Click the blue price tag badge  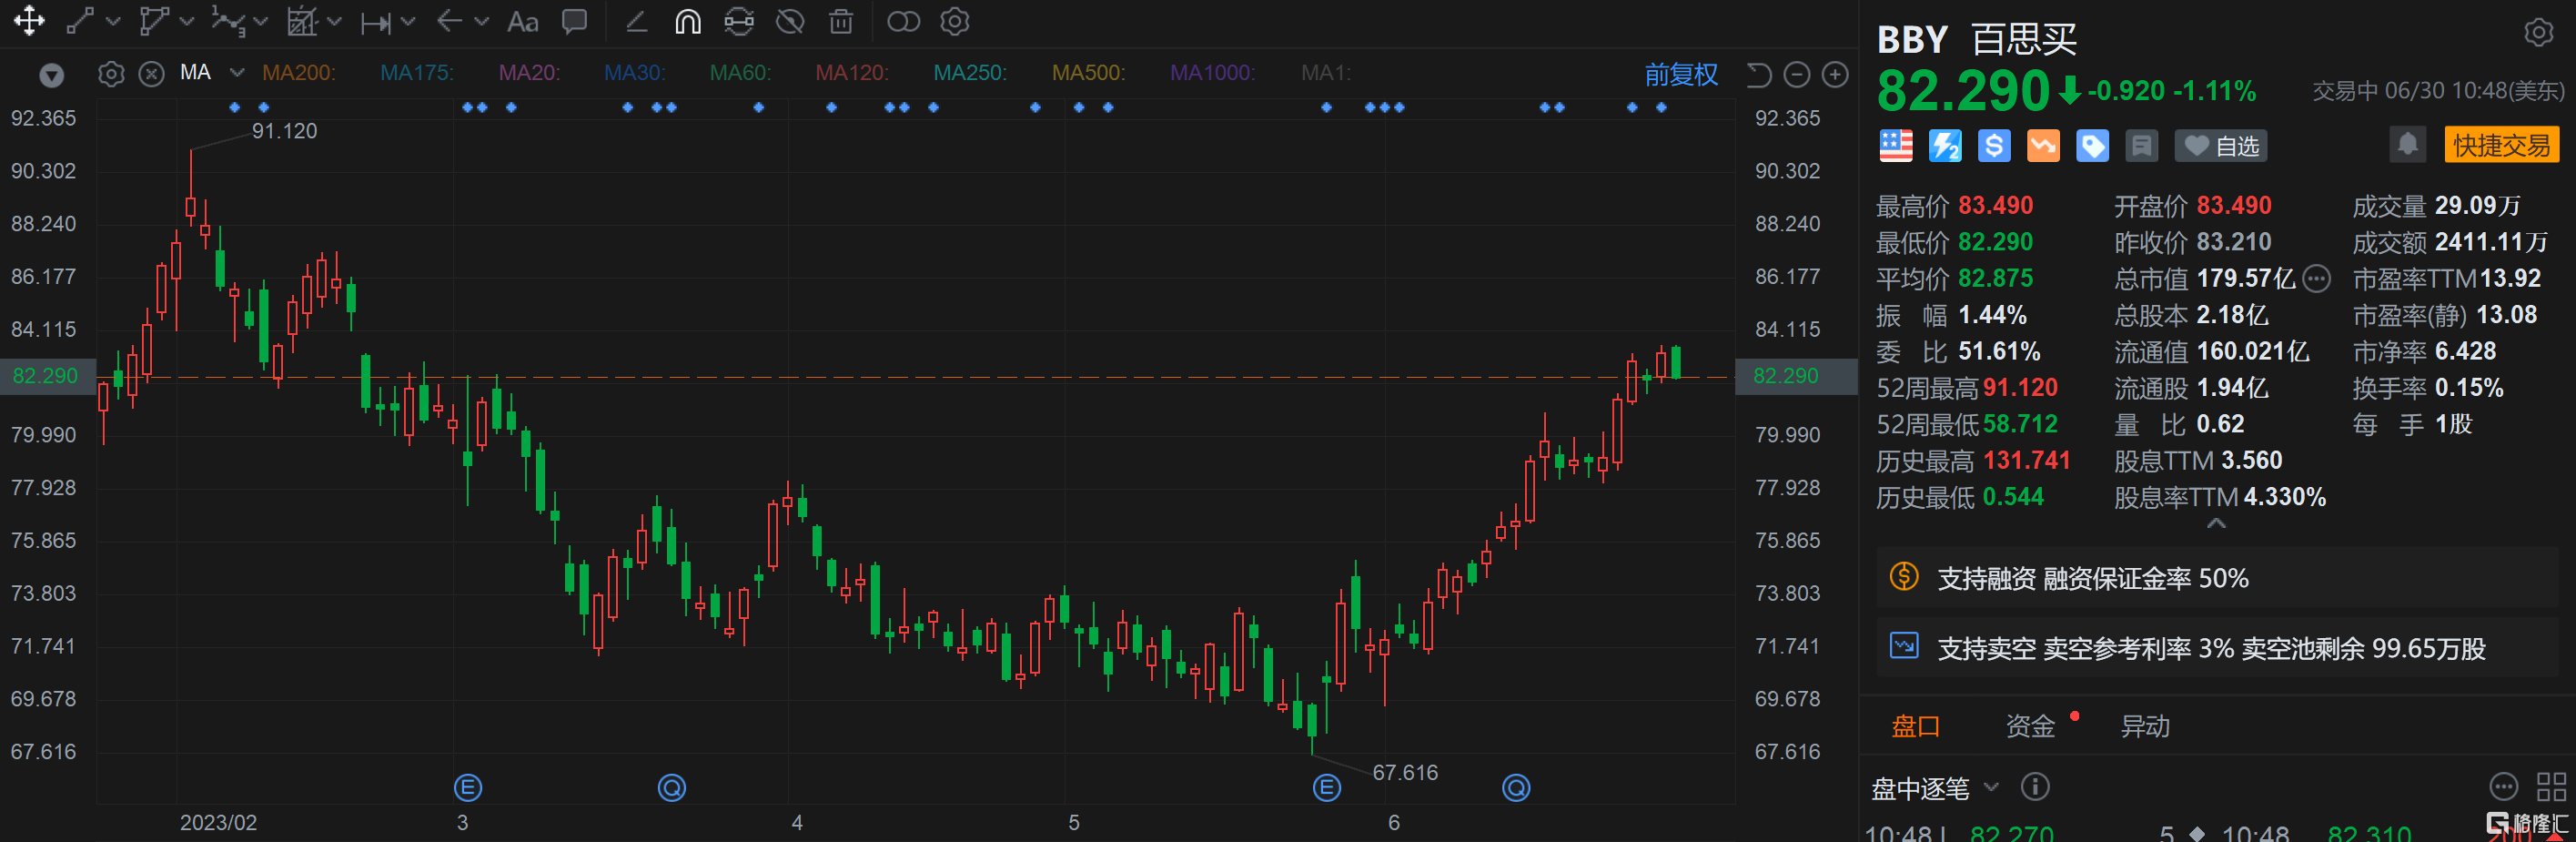2092,146
